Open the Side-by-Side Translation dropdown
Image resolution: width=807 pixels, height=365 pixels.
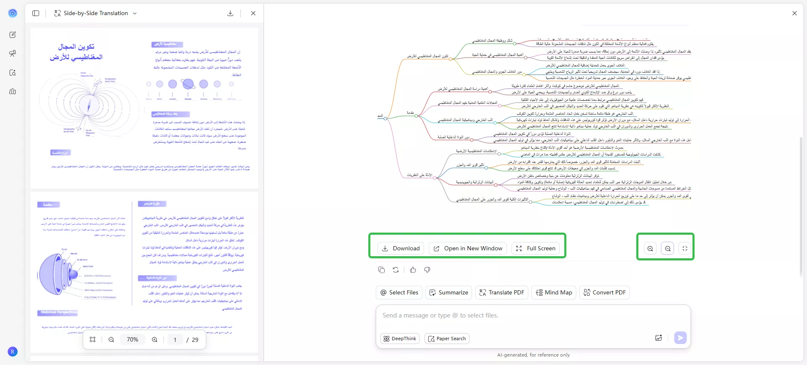pos(95,13)
